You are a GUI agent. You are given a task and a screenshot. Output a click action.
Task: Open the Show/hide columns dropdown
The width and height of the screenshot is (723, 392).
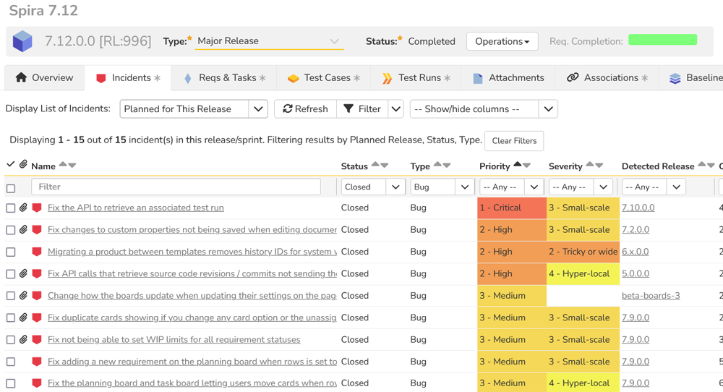484,108
